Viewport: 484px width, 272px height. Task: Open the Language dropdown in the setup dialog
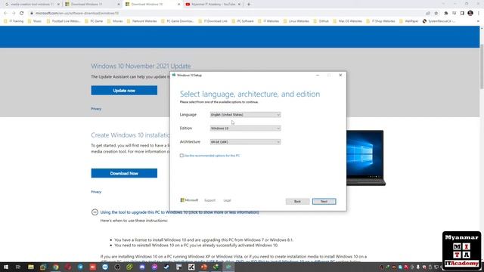tap(245, 115)
